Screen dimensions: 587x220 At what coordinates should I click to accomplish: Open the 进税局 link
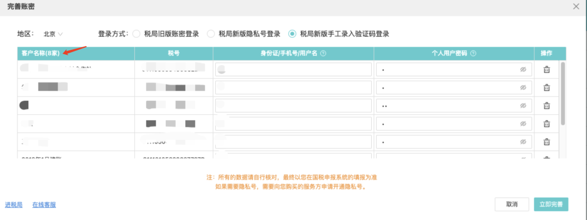pos(14,205)
